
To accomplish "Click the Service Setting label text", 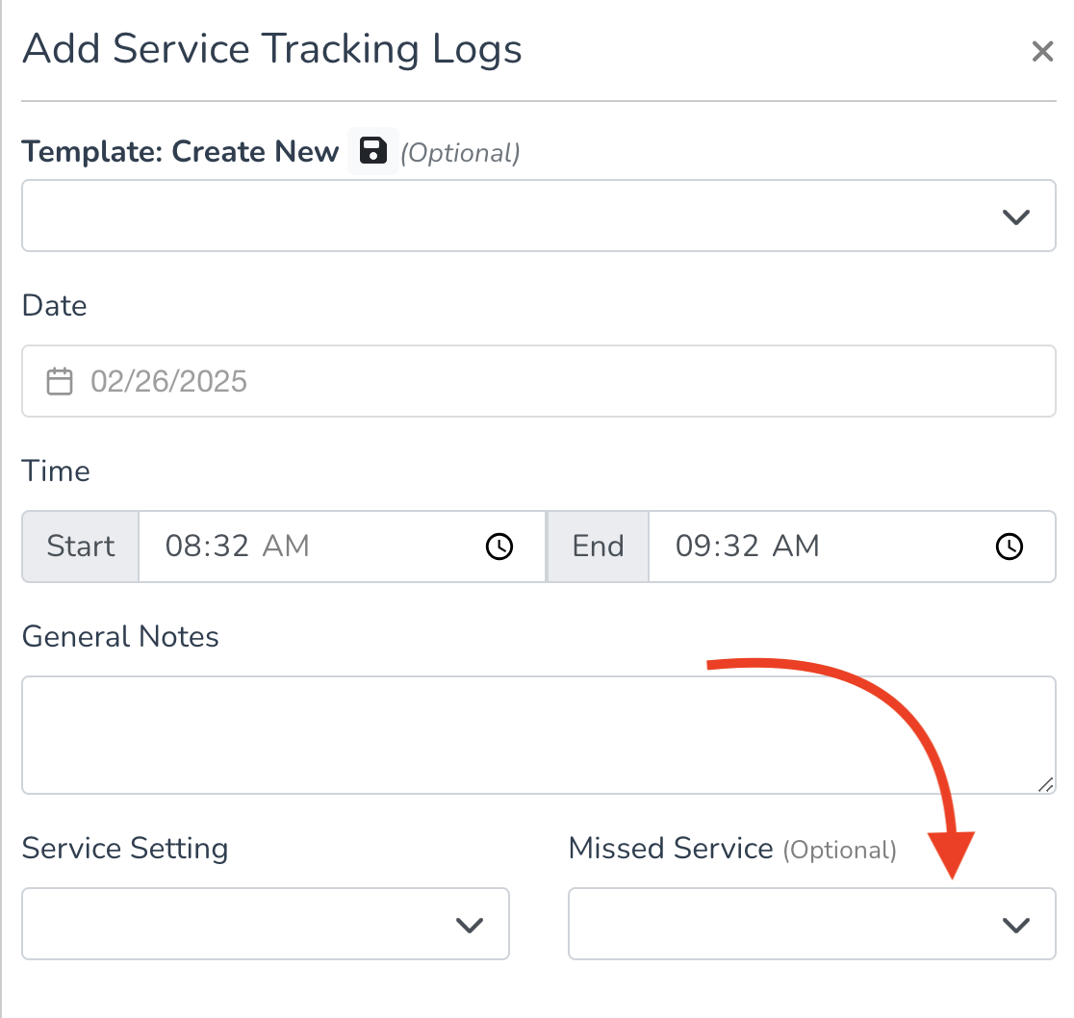I will coord(125,849).
